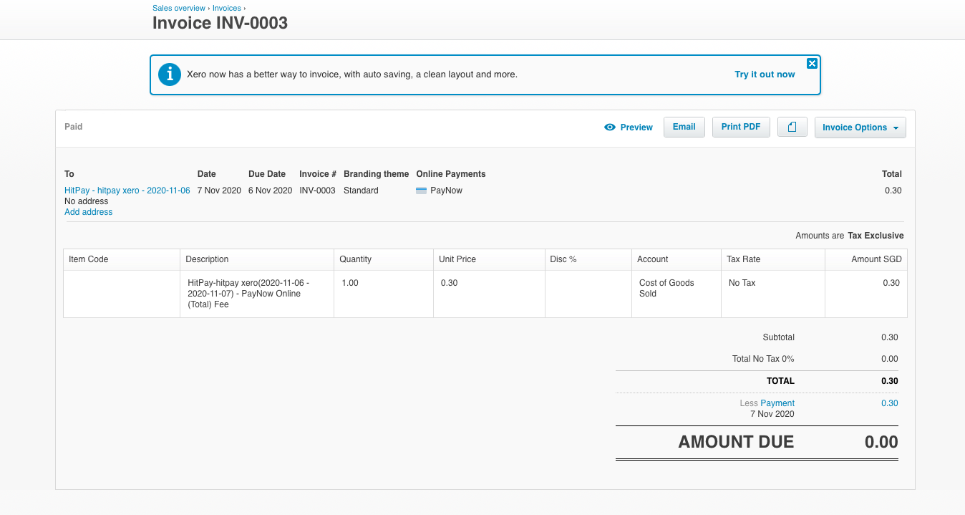Screen dimensions: 965x515
Task: Click the 0.30 payment amount link
Action: [x=890, y=403]
